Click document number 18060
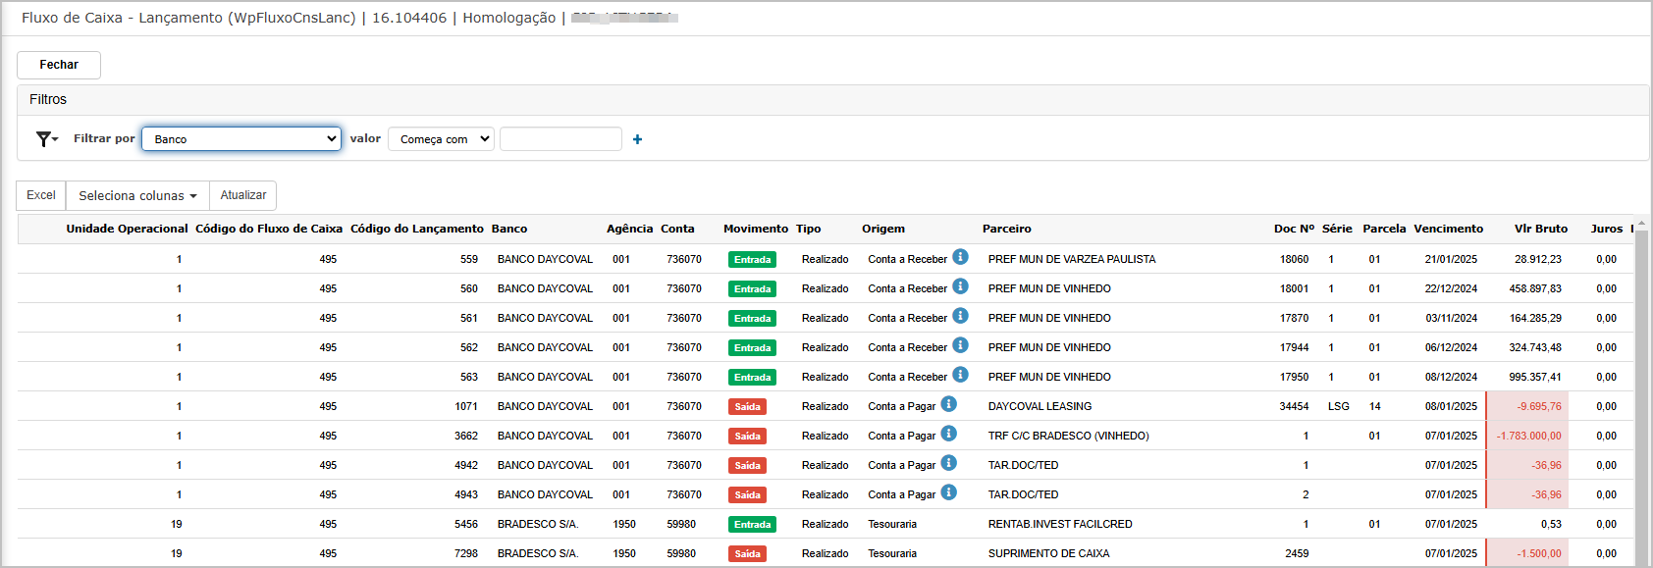 tap(1294, 259)
